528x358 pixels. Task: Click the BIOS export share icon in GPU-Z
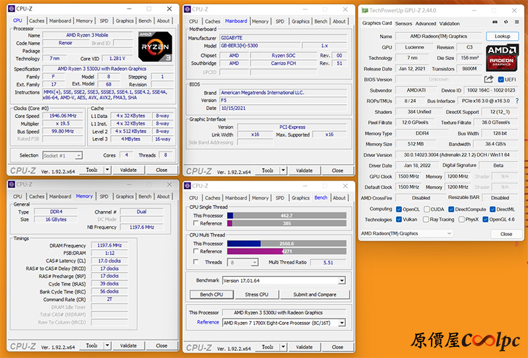click(488, 79)
